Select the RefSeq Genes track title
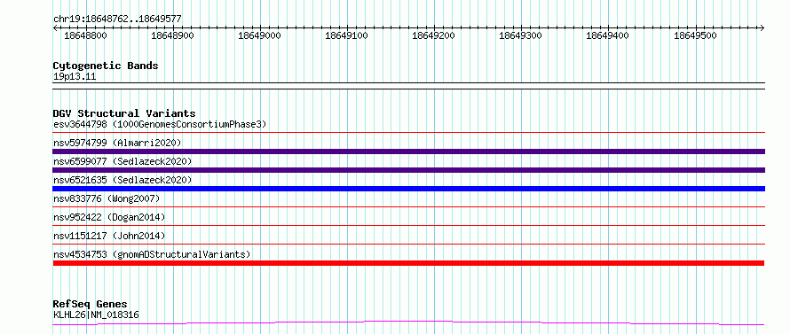The image size is (790, 334). (91, 305)
